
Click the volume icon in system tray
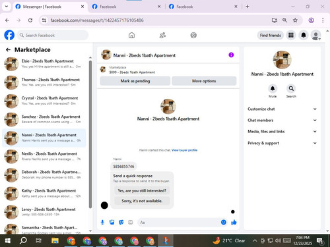278,240
